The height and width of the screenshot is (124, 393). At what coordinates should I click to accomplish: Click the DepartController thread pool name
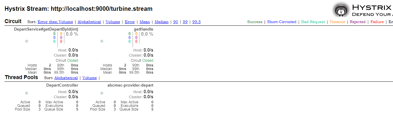[x=62, y=85]
